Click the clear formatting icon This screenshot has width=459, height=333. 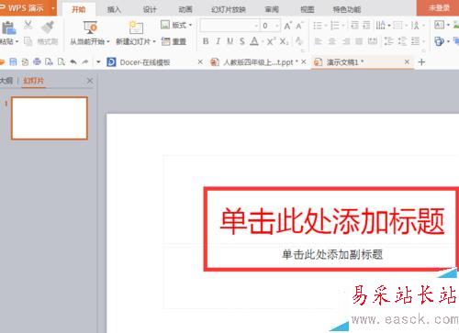point(299,41)
